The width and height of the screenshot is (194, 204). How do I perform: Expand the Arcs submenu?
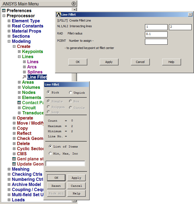tap(25, 67)
